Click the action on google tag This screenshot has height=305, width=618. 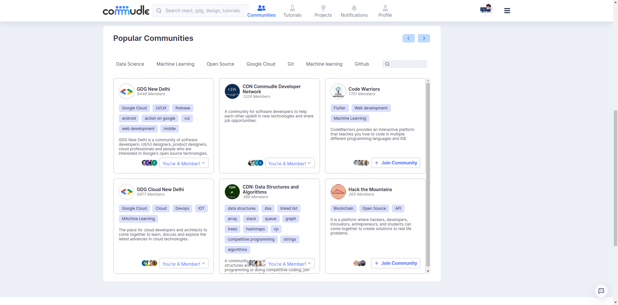click(160, 118)
